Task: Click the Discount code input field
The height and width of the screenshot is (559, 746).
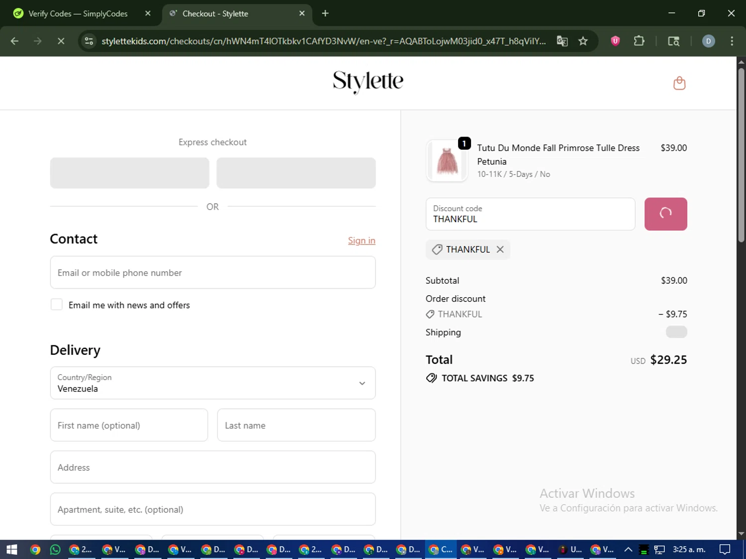Action: click(x=530, y=214)
